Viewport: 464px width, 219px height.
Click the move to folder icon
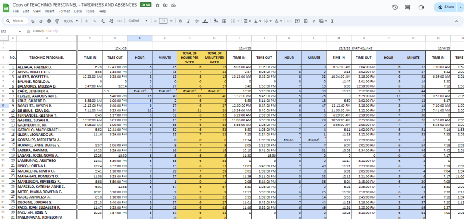pos(165,5)
